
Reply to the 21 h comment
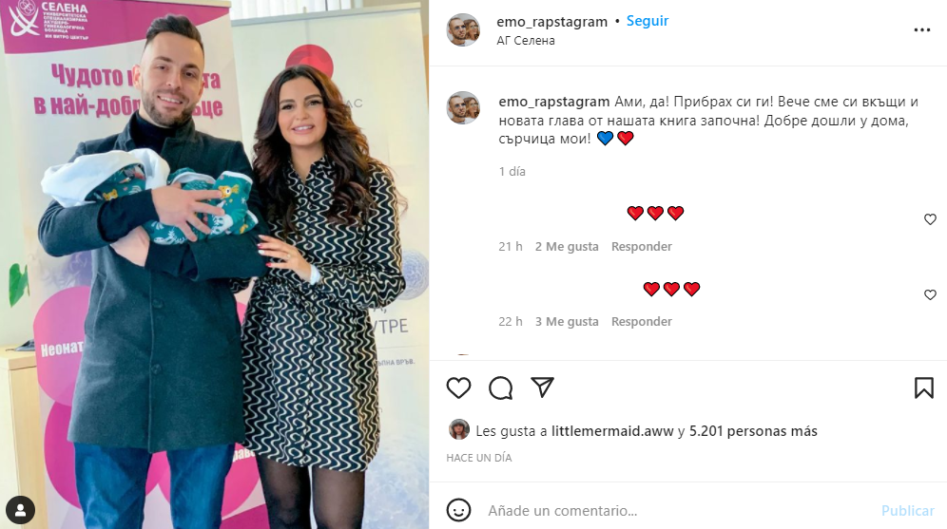tap(642, 246)
